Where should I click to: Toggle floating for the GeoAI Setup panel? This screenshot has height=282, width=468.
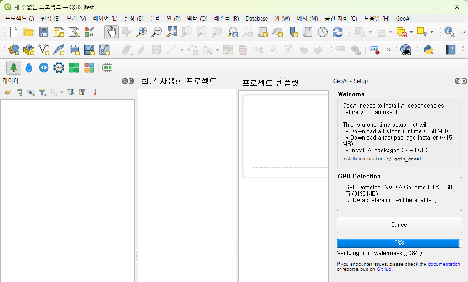457,81
